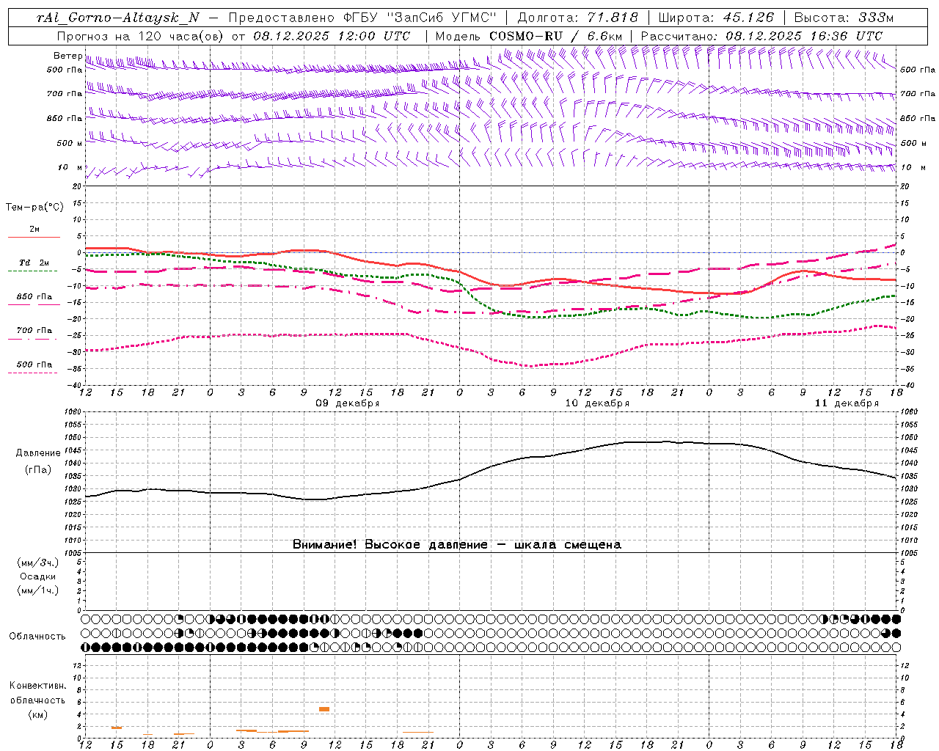Click the 2м temperature legend label

34,229
